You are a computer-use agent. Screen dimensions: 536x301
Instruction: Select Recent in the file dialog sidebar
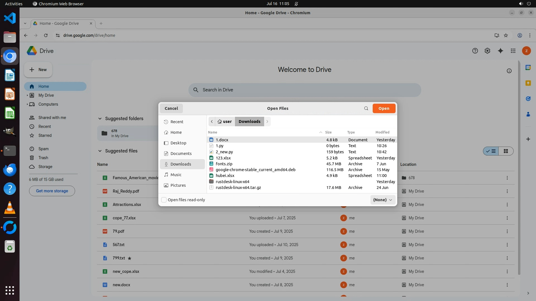pyautogui.click(x=177, y=122)
